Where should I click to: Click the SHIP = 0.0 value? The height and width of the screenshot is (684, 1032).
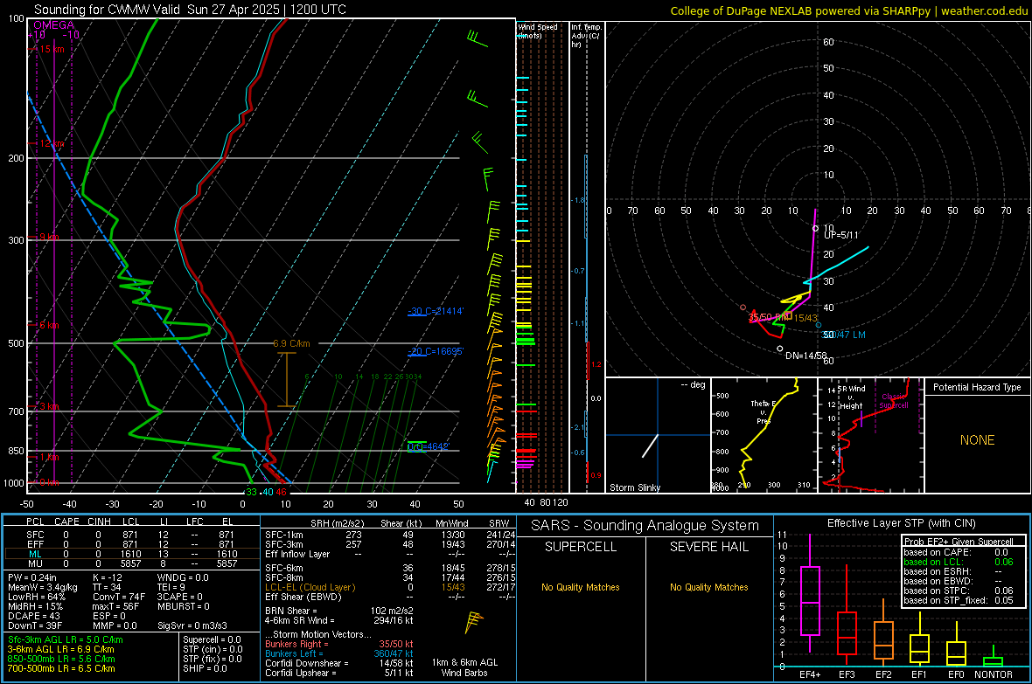[205, 668]
